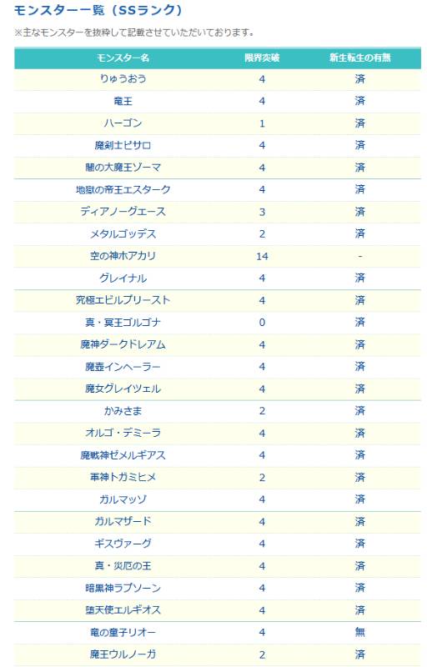Click the 新生転生の有無 column header
The height and width of the screenshot is (667, 427).
pos(359,58)
